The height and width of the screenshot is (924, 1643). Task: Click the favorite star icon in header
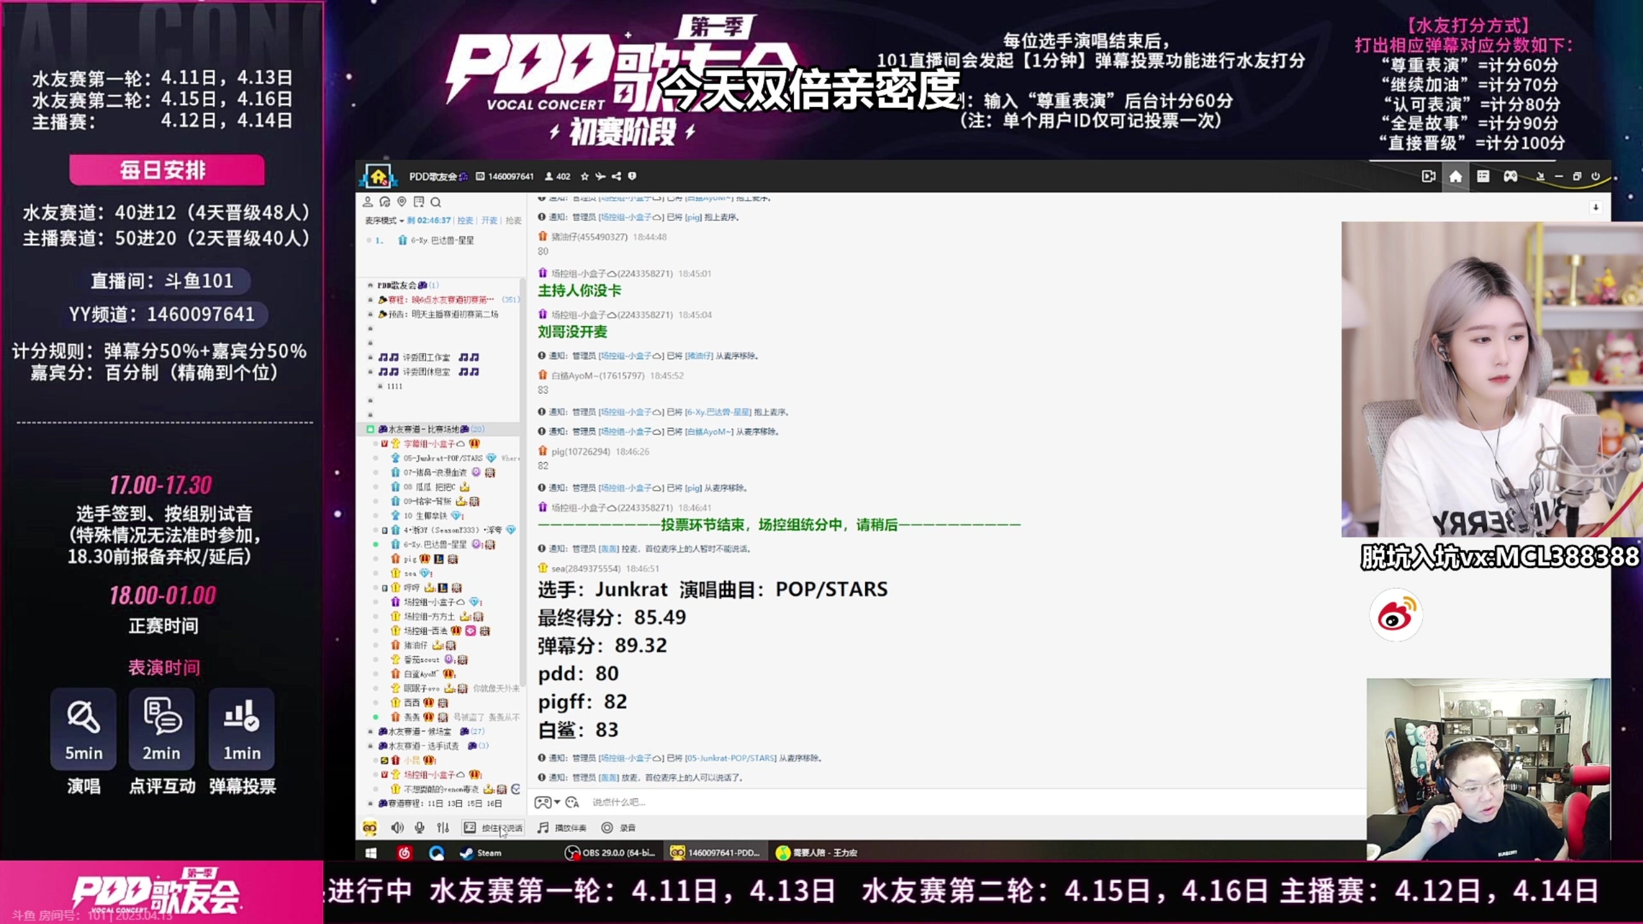(585, 176)
